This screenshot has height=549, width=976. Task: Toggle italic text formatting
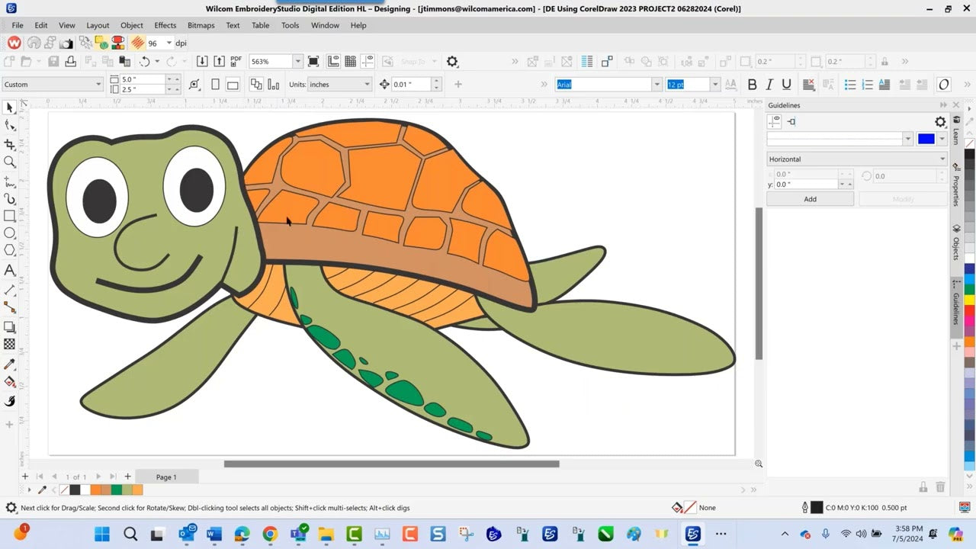coord(769,84)
